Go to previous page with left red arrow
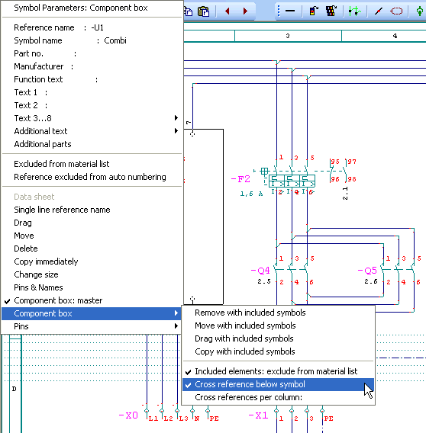This screenshot has height=433, width=426. click(x=228, y=11)
